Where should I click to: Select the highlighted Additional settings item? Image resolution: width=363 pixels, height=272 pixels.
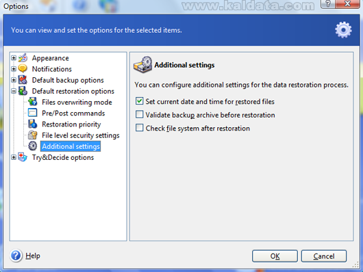(x=71, y=146)
